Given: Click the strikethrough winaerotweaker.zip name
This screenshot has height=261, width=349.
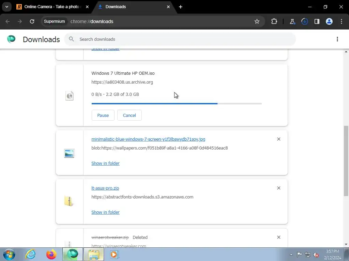Looking at the screenshot, I should 110,237.
